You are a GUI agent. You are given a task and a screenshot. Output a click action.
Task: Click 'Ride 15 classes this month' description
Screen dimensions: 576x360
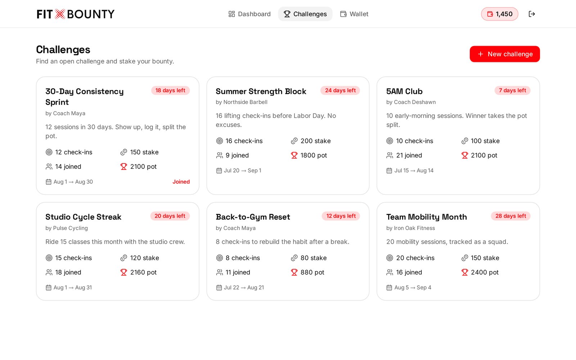point(115,242)
